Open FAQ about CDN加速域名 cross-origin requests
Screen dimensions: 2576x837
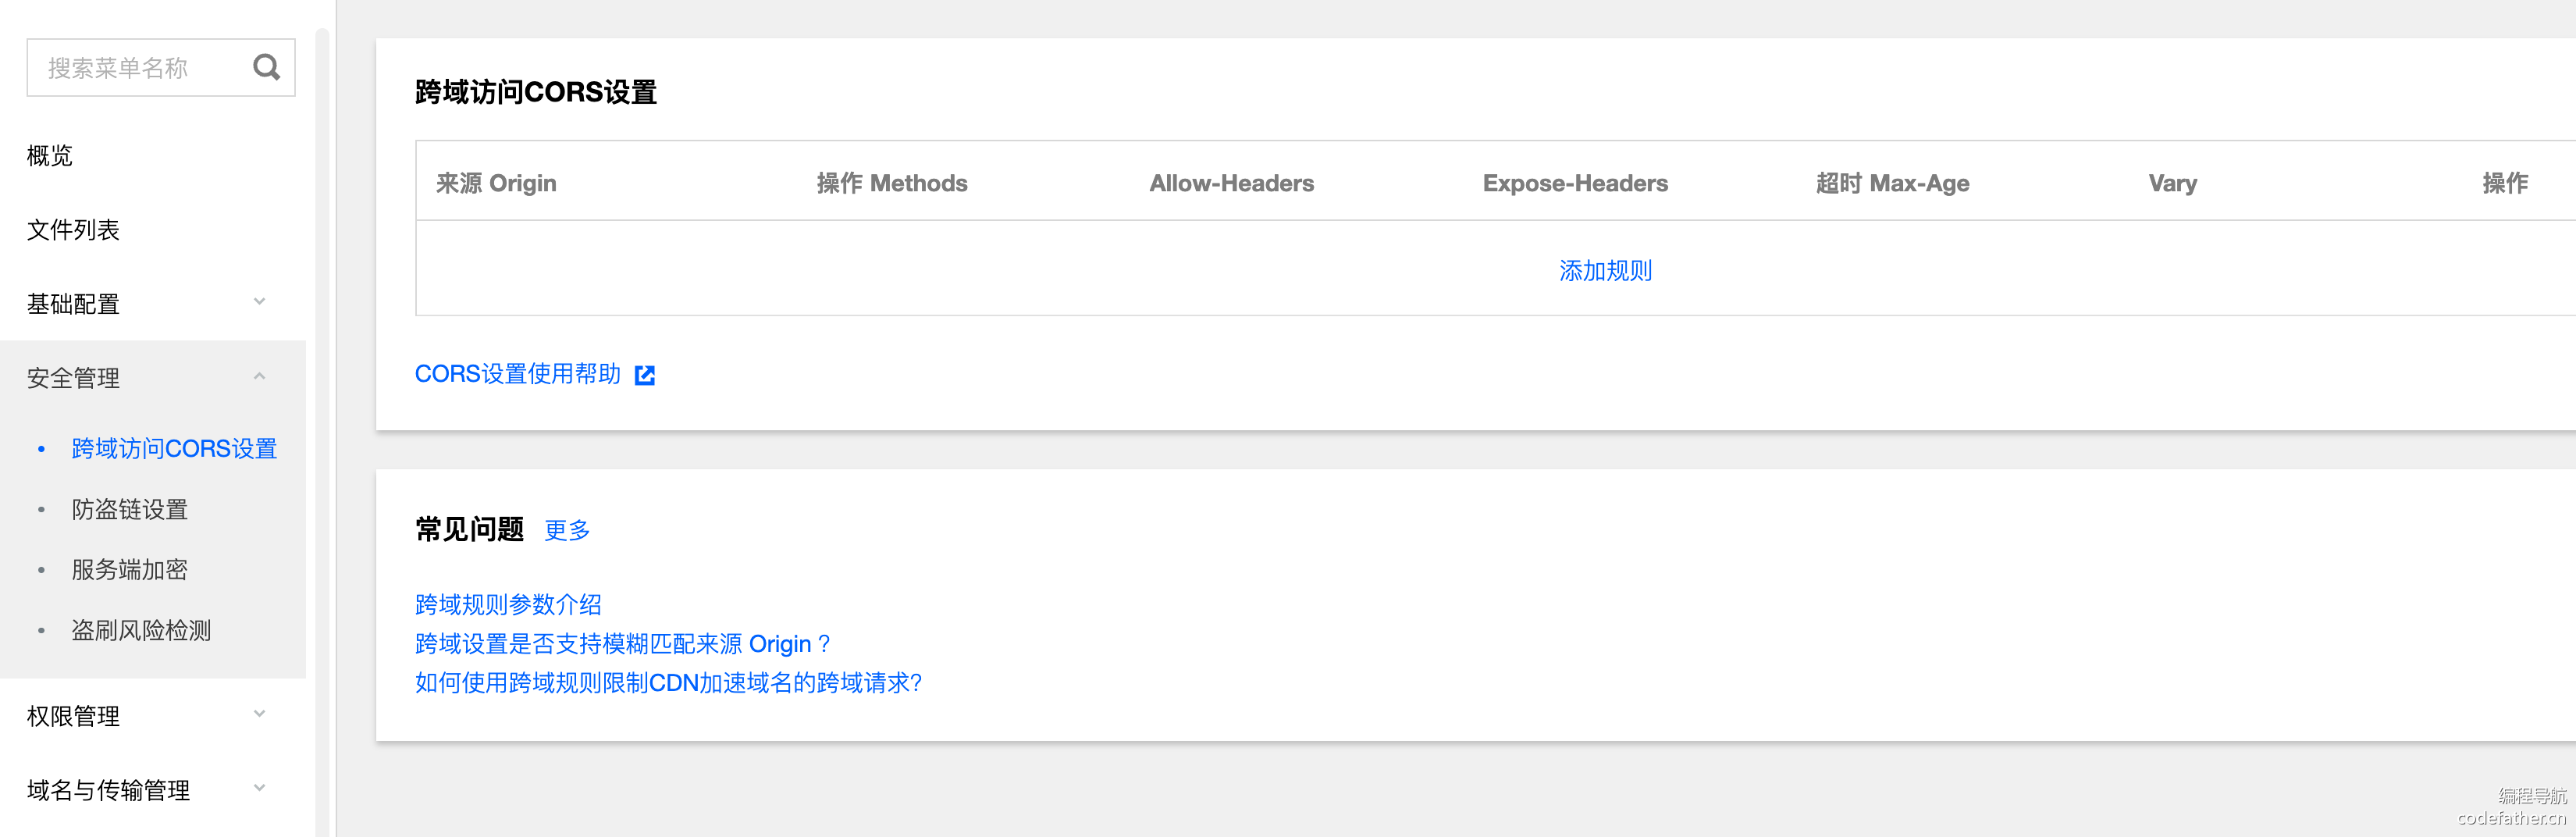point(668,683)
